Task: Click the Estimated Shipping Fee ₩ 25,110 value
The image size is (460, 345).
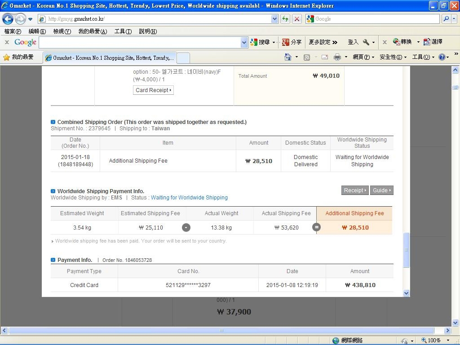Action: coord(150,228)
